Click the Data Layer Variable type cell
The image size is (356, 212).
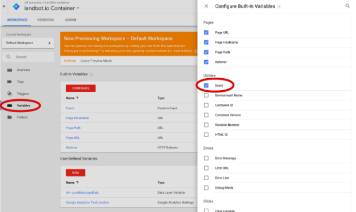coord(171,192)
